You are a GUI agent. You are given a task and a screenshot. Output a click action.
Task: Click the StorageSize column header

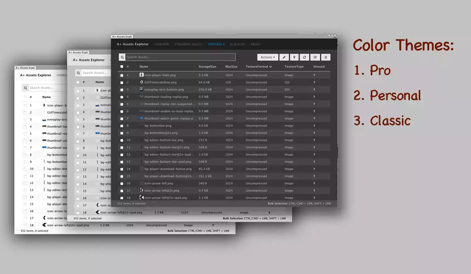pyautogui.click(x=207, y=67)
